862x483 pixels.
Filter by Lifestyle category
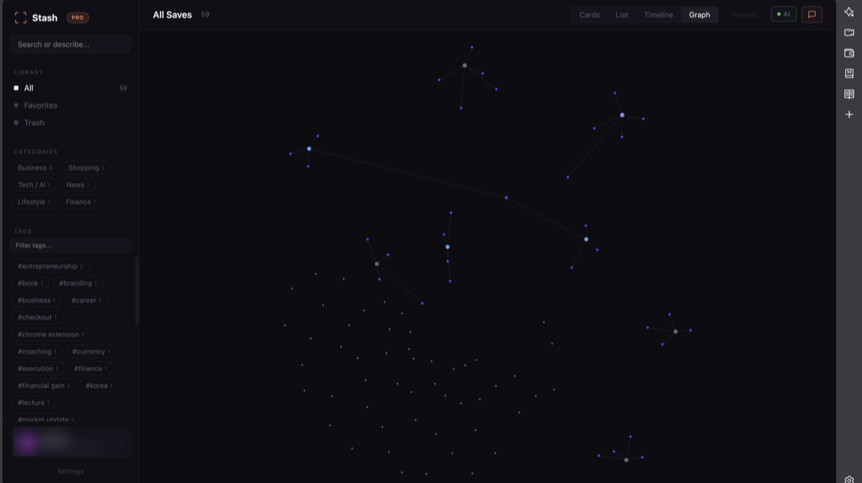[34, 202]
